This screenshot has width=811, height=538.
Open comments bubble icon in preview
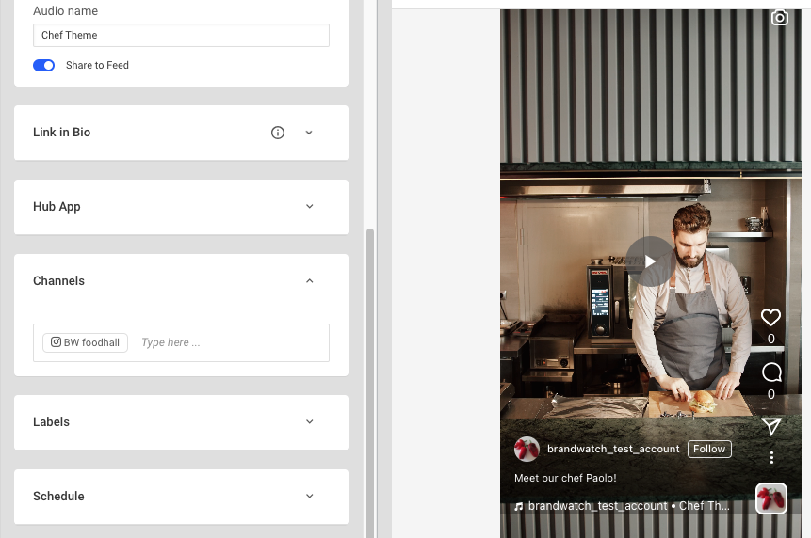click(x=771, y=372)
